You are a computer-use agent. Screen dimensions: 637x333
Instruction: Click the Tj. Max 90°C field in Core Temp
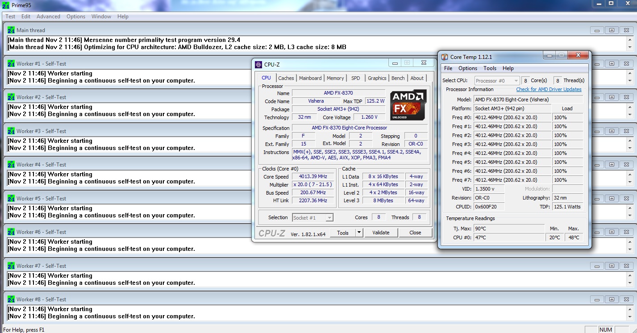coord(509,229)
